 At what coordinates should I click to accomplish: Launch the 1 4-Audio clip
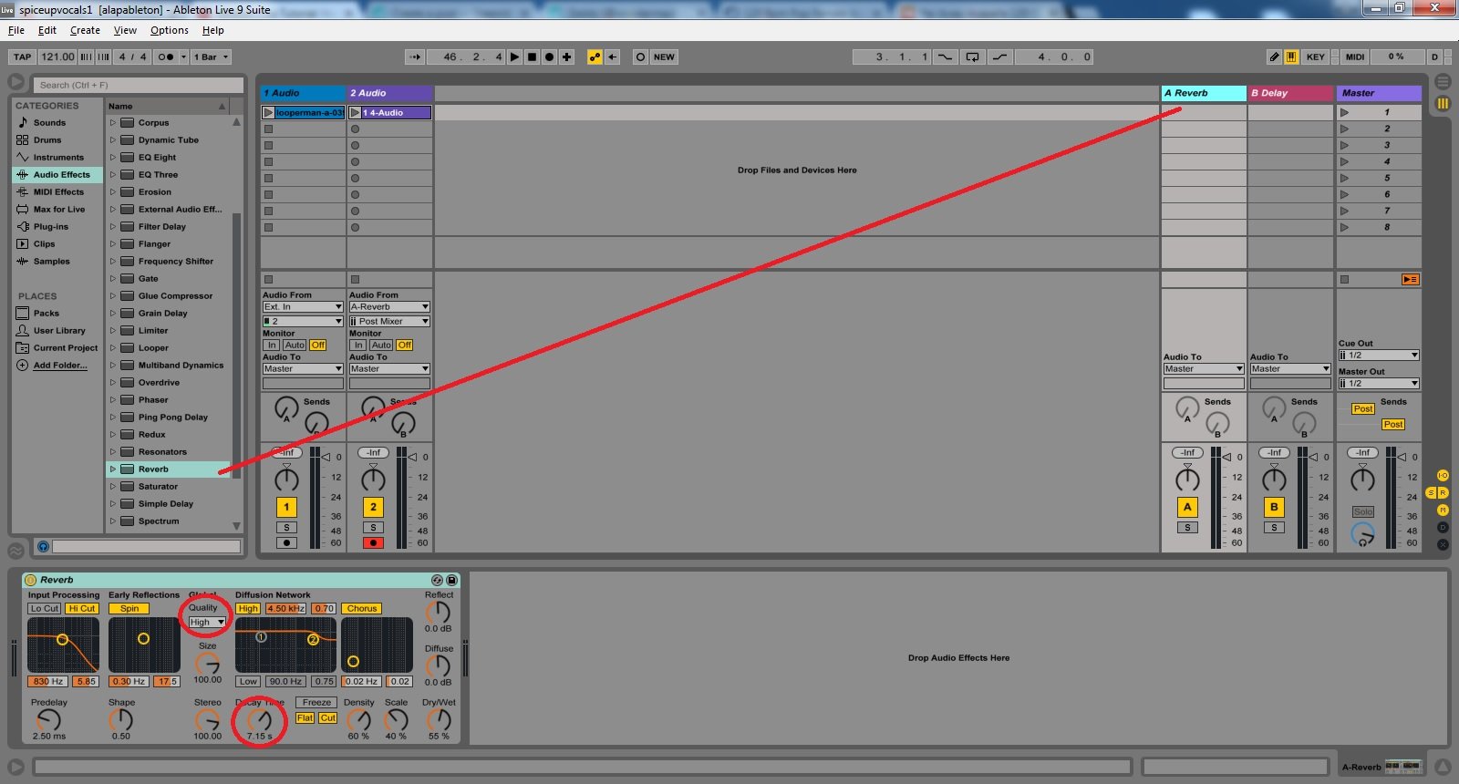click(x=355, y=113)
